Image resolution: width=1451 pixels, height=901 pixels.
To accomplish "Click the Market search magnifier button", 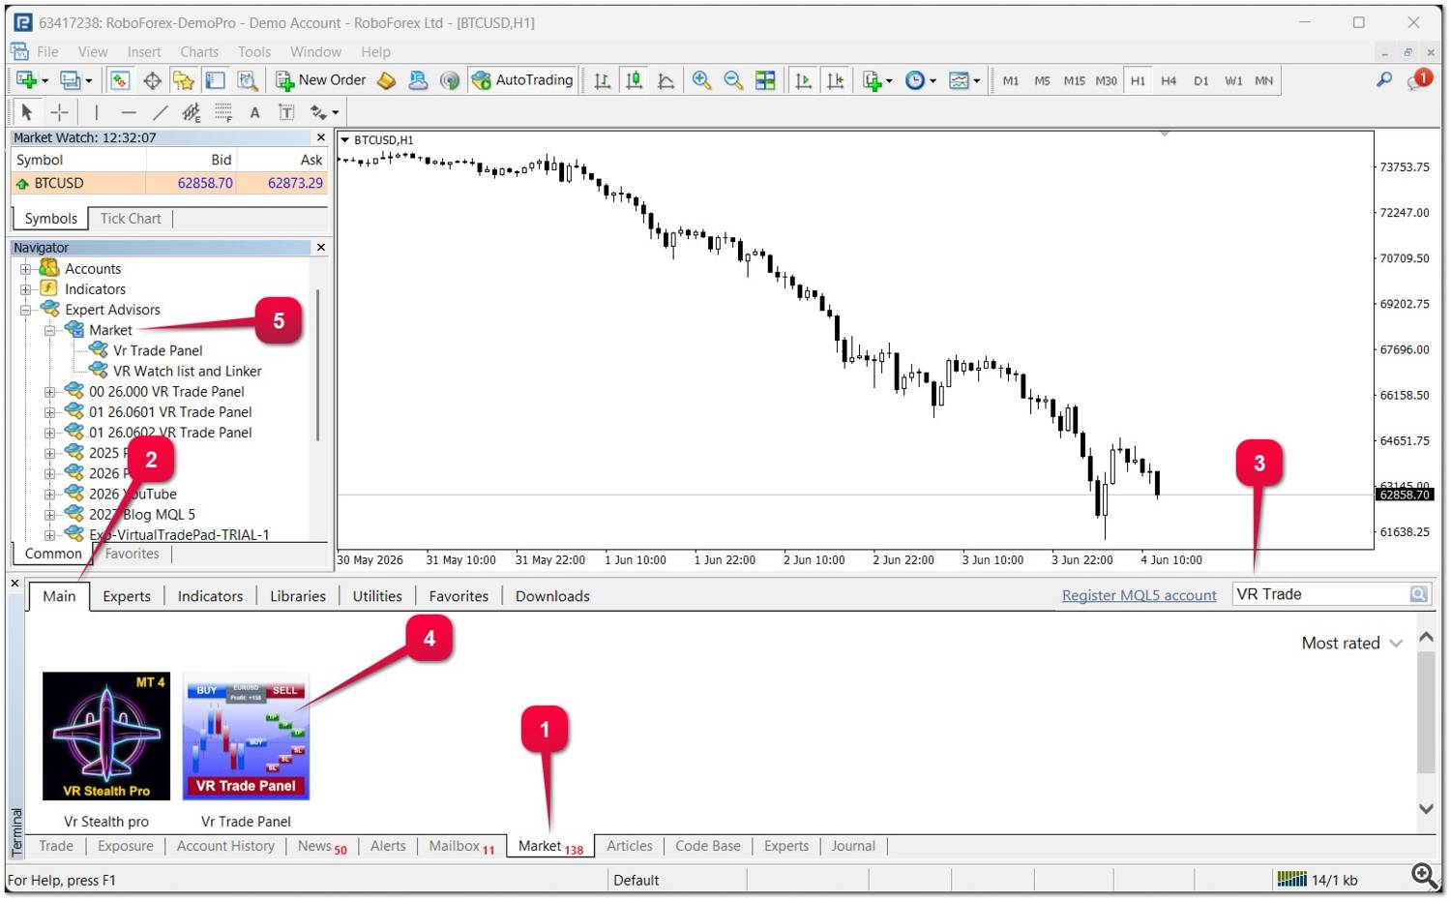I will [1418, 594].
